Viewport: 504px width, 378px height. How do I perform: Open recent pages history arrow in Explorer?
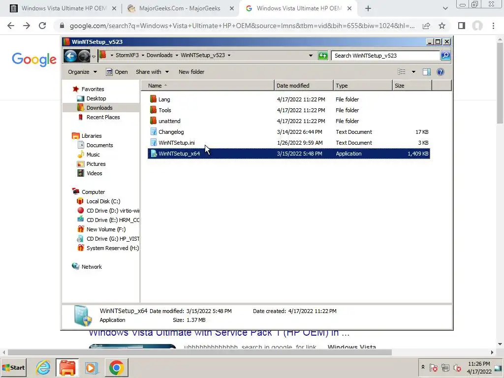pyautogui.click(x=94, y=57)
